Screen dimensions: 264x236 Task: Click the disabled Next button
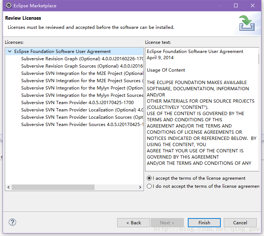167,222
